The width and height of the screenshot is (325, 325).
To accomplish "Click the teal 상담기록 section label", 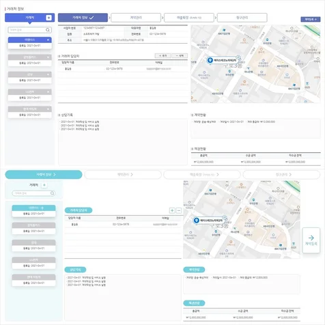I will [75, 270].
